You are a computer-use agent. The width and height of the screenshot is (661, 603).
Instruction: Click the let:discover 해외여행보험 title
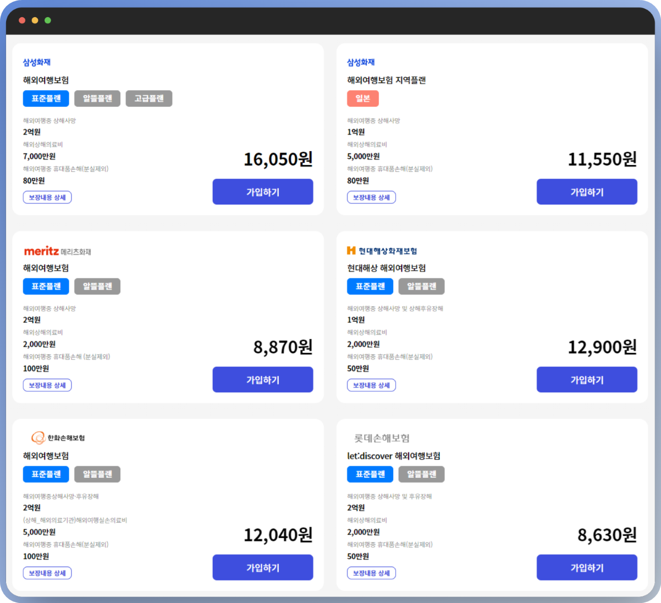[x=394, y=456]
